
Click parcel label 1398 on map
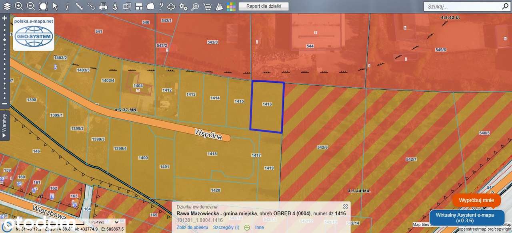tap(32, 99)
